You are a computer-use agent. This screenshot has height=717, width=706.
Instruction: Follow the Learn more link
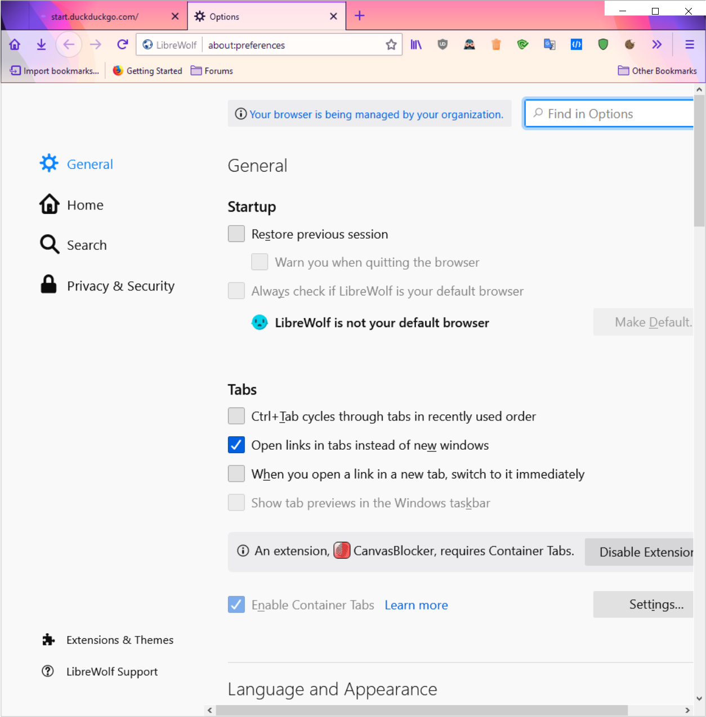coord(417,605)
